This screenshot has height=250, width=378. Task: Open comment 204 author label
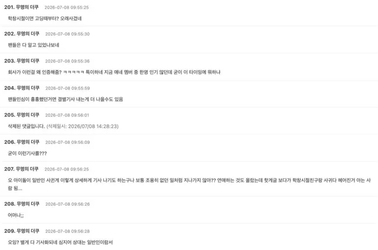point(28,88)
